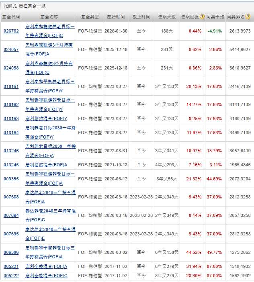The width and height of the screenshot is (254, 282).
Task: Open fund code 007695 link
Action: pyautogui.click(x=11, y=234)
